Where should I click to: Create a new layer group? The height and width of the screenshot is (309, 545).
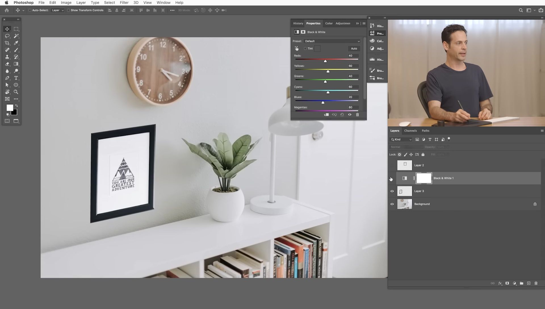[x=521, y=283]
